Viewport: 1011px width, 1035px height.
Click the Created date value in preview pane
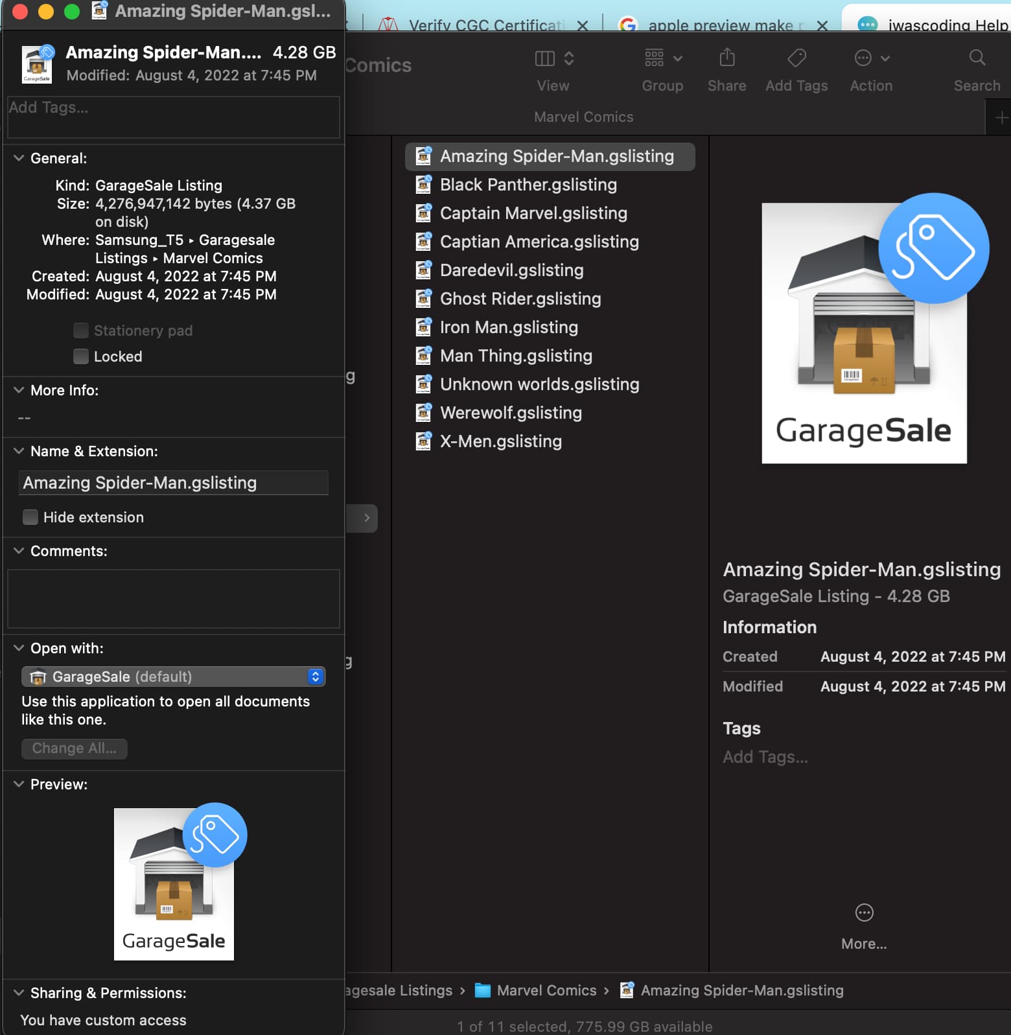[913, 657]
